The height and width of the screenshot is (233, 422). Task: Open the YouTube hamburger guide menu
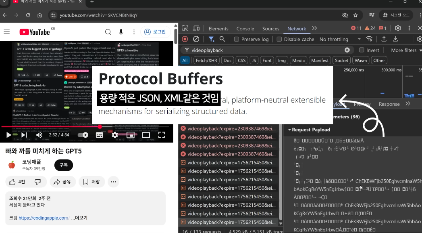pos(7,32)
